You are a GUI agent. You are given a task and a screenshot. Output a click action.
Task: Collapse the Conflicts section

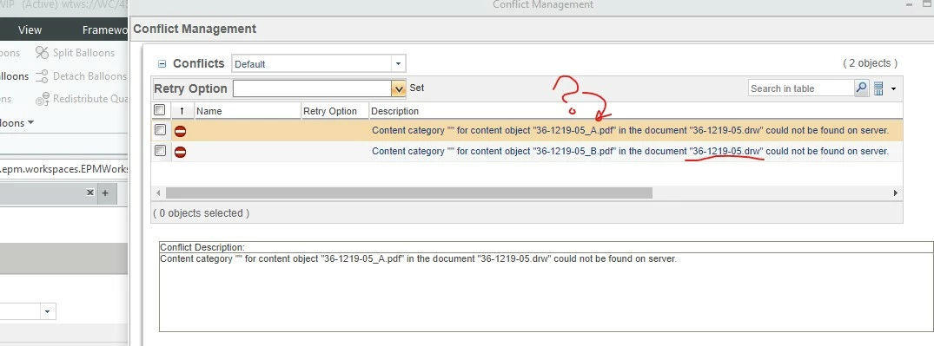162,63
